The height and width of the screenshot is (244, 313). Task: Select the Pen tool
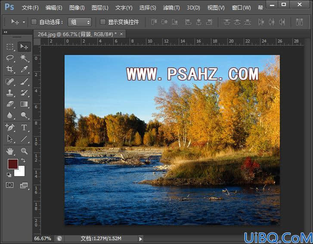coord(10,128)
